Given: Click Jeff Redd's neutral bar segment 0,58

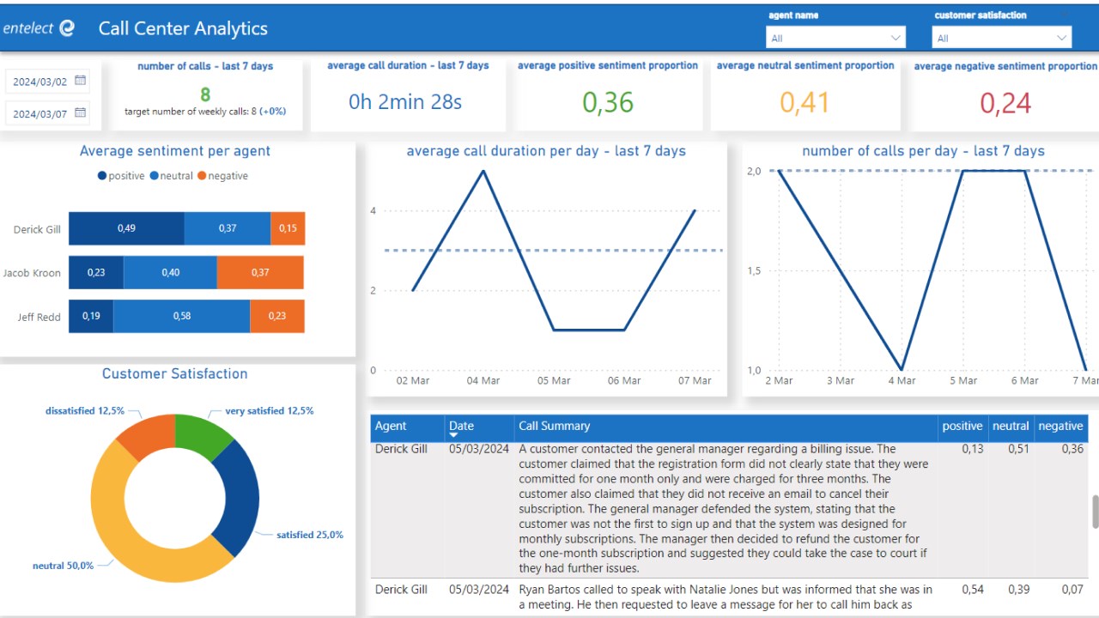Looking at the screenshot, I should (182, 316).
